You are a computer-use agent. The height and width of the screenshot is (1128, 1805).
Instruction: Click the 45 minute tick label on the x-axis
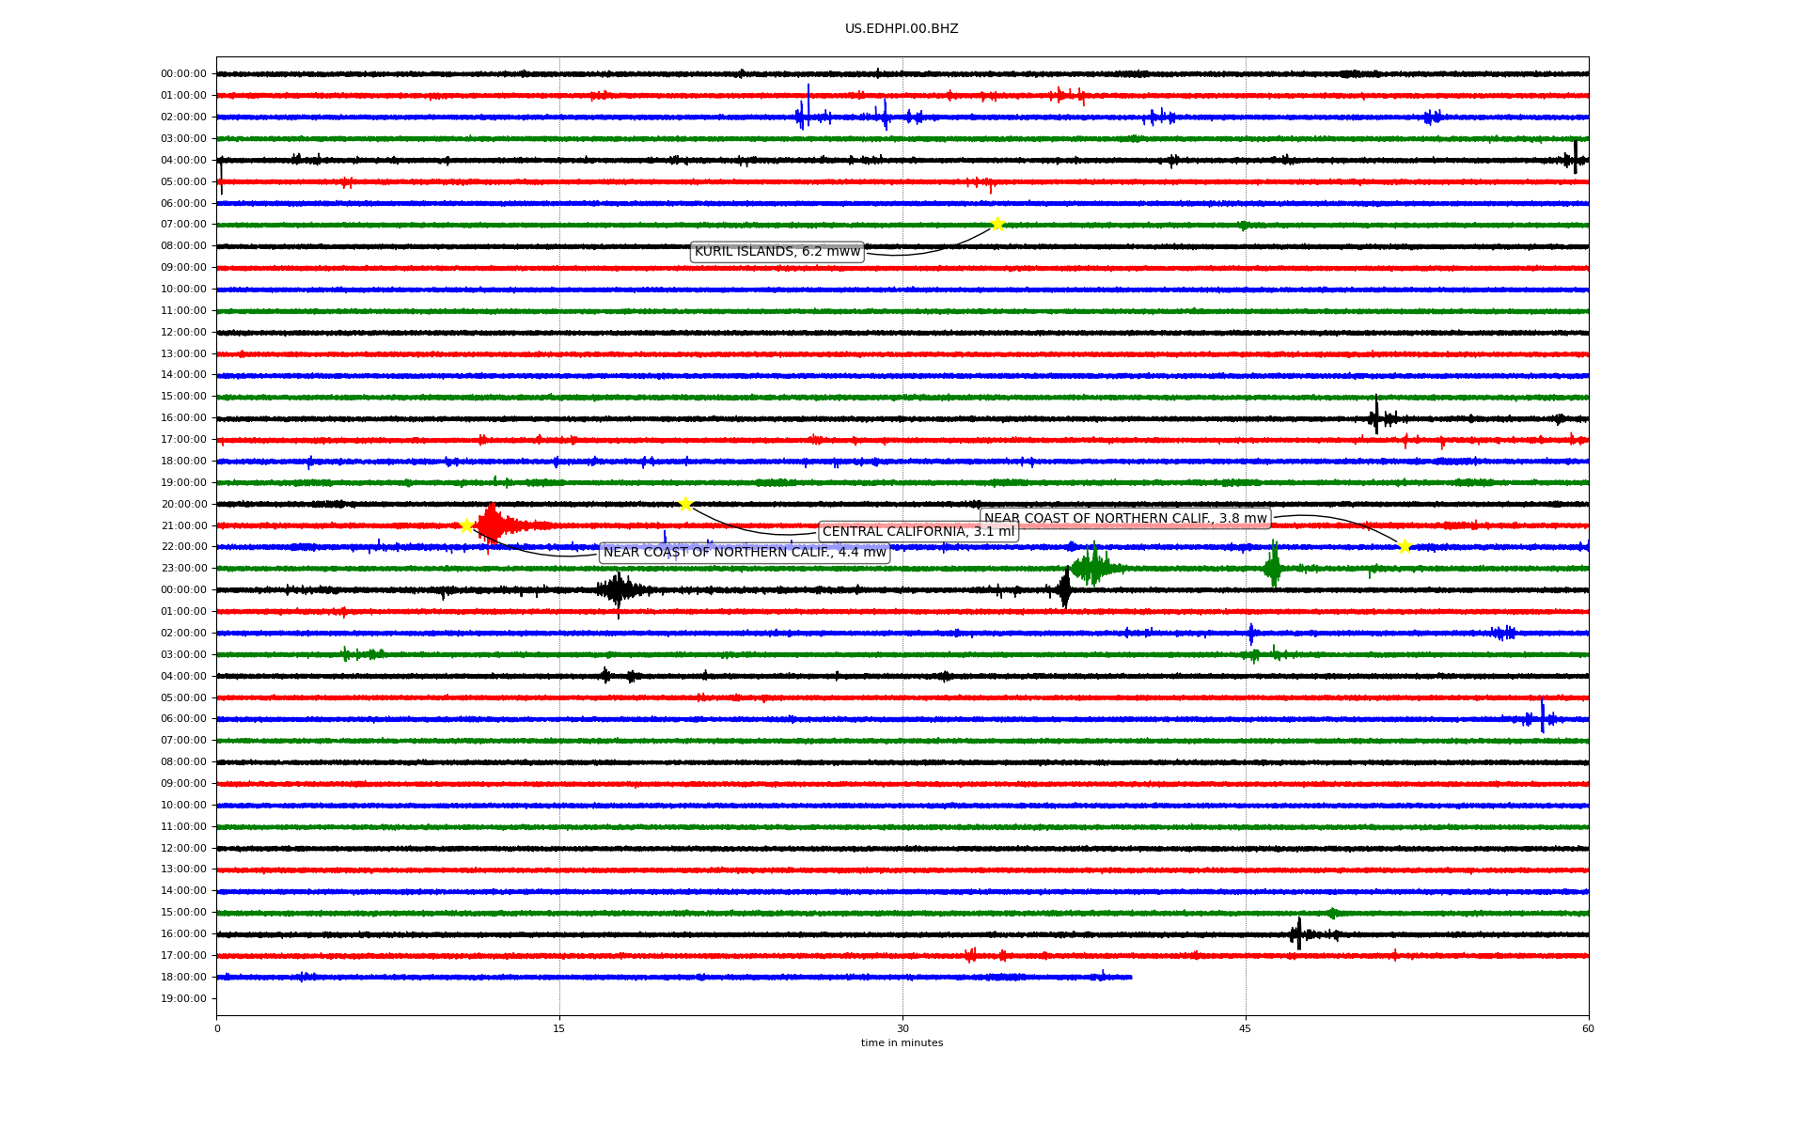click(1246, 1028)
